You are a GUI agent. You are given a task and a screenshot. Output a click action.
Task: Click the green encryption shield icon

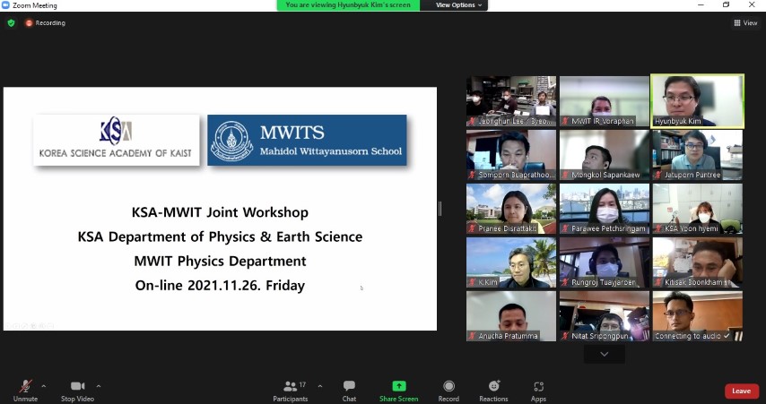[12, 23]
